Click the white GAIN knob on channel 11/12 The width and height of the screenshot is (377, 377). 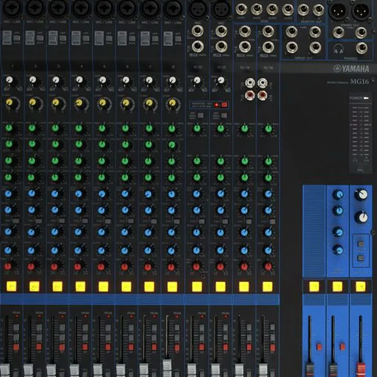click(221, 80)
